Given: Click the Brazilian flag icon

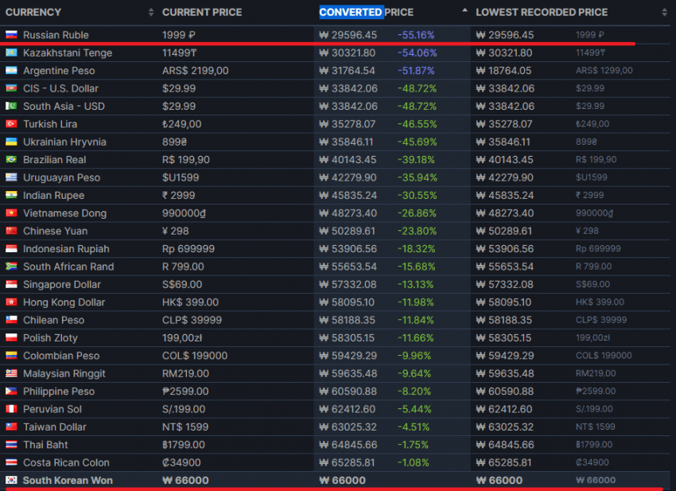Looking at the screenshot, I should click(11, 160).
